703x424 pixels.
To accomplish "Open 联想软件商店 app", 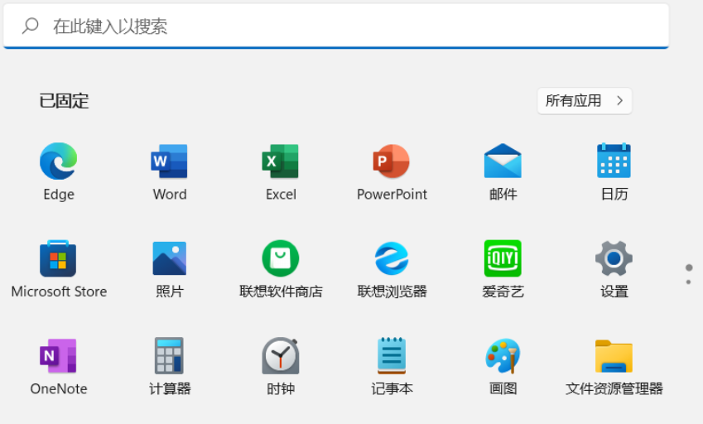I will tap(281, 259).
